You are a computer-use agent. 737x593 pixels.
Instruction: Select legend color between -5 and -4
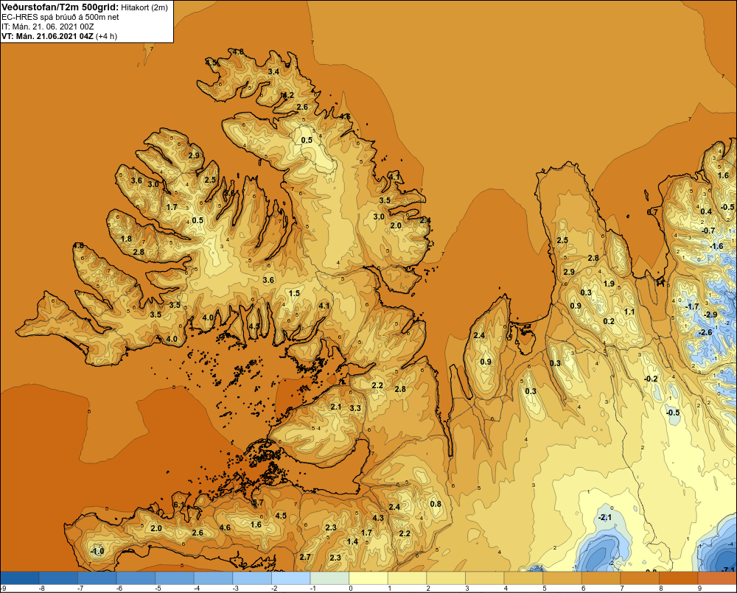click(175, 578)
